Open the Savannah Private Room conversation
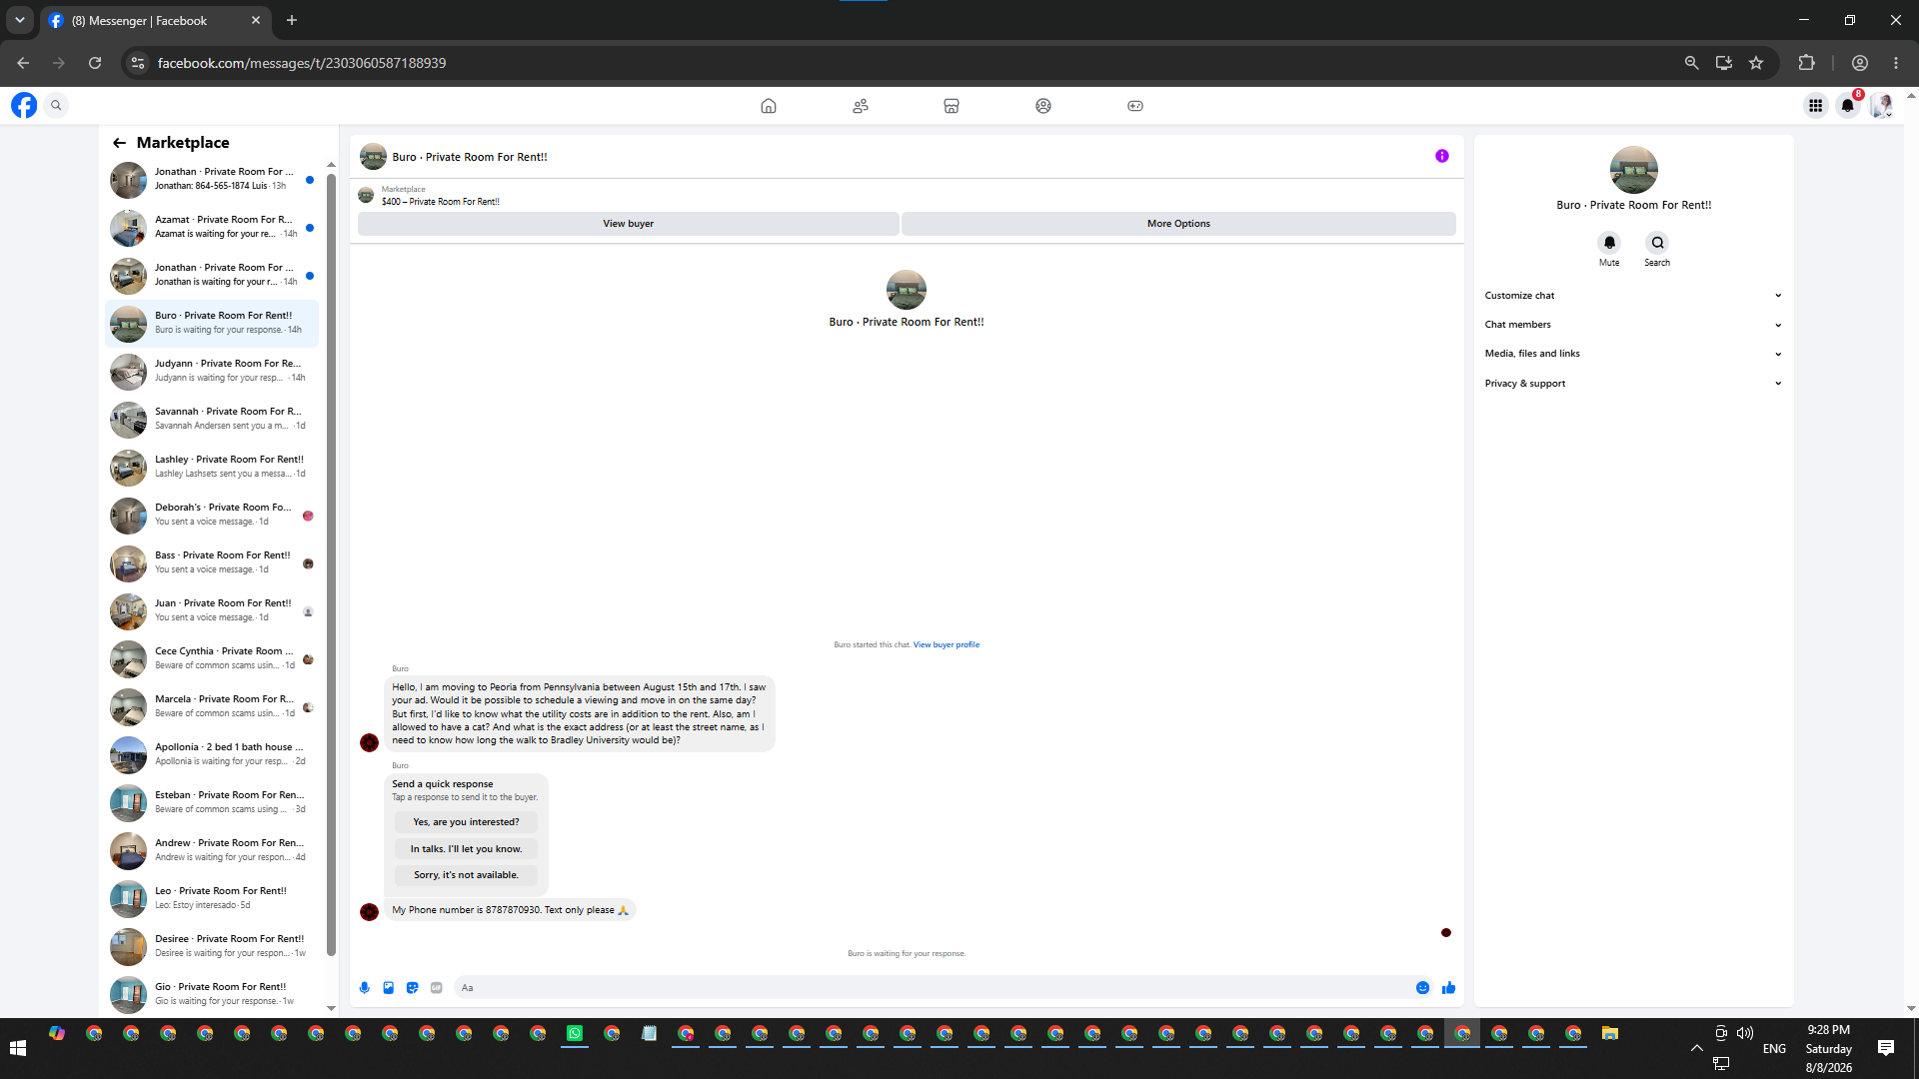Viewport: 1919px width, 1079px height. [x=212, y=420]
